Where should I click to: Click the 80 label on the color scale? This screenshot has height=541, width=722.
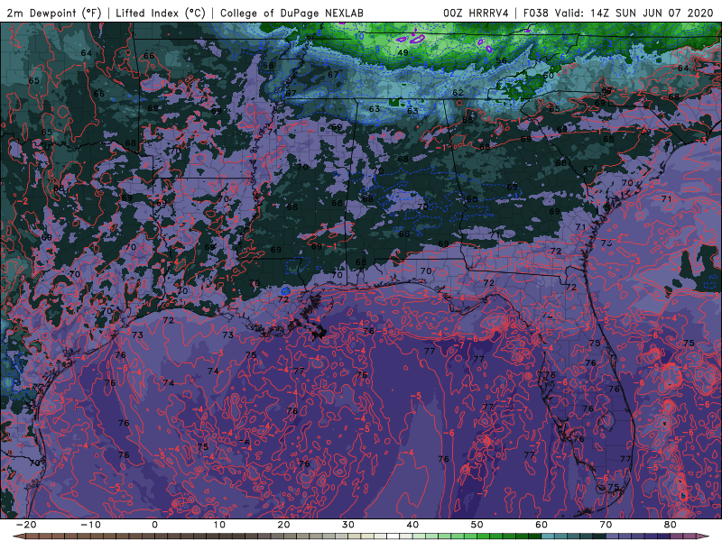pos(671,525)
